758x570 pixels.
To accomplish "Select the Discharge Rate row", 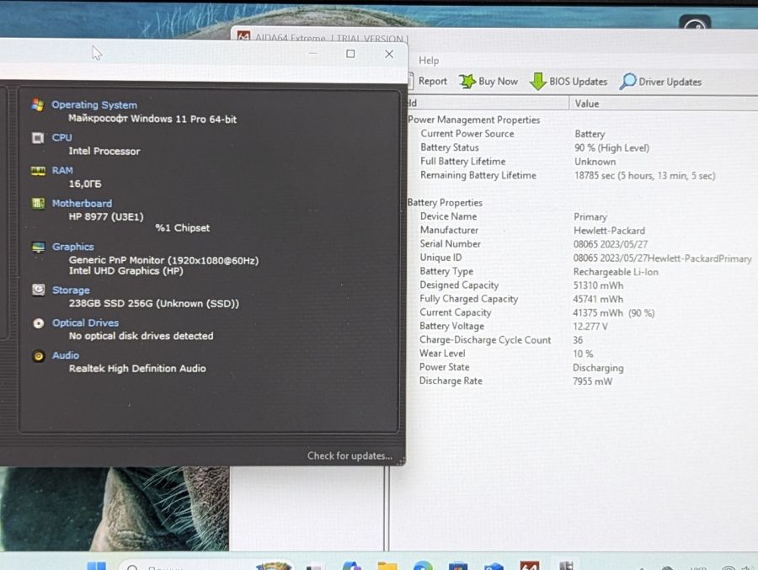I will click(x=583, y=381).
